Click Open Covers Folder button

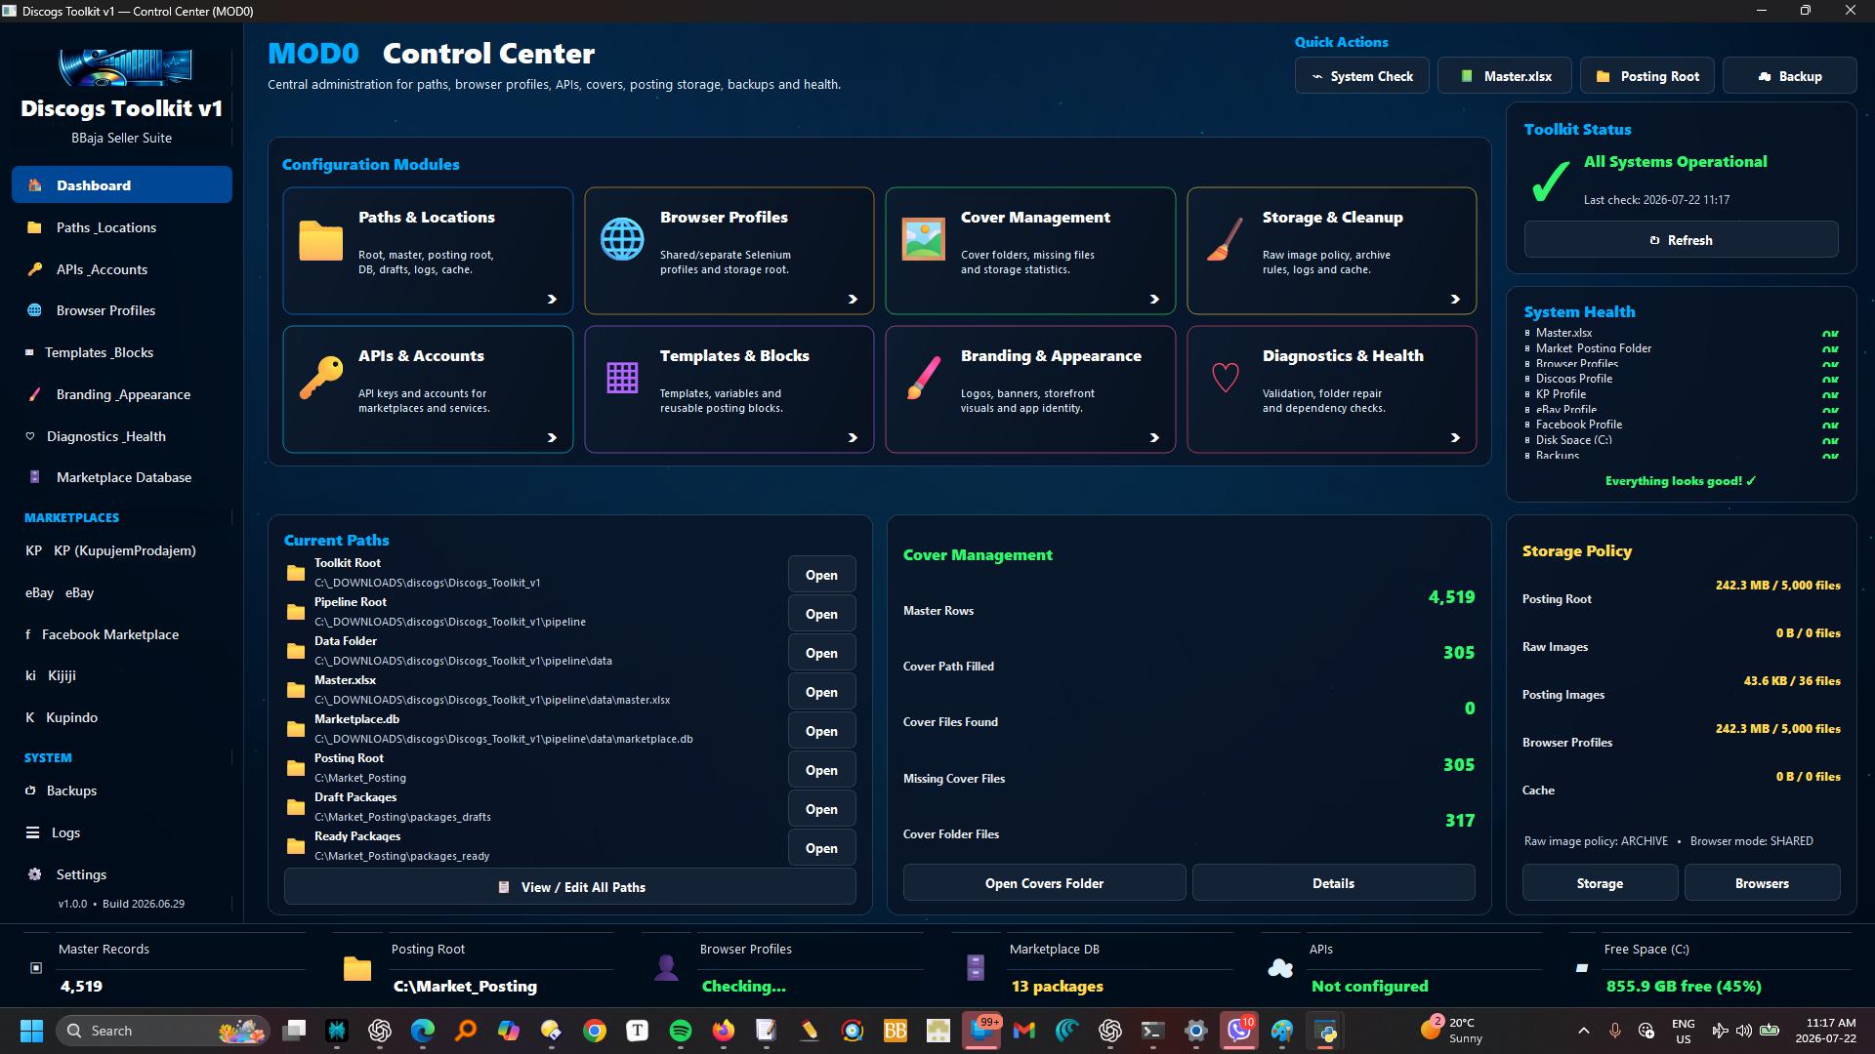(1044, 883)
